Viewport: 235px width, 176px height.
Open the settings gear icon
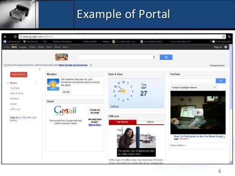pyautogui.click(x=226, y=47)
